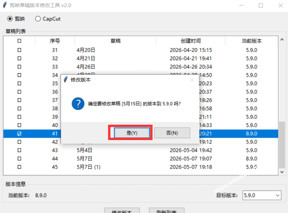Click the 草稿 column header
The height and width of the screenshot is (213, 288).
(x=115, y=41)
